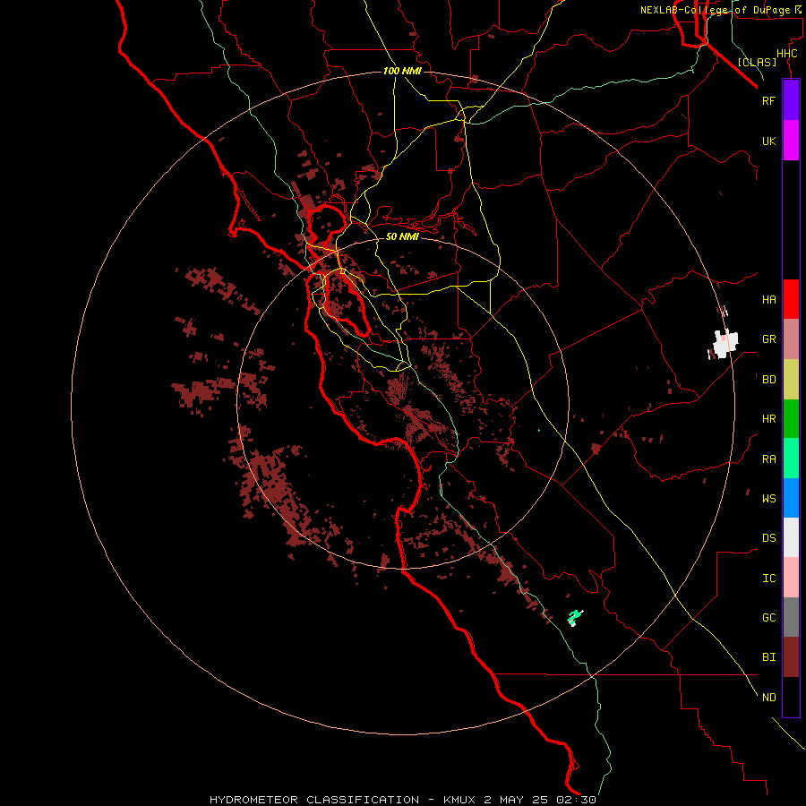Click the DS legend label
Viewport: 806px width, 806px height.
point(768,538)
